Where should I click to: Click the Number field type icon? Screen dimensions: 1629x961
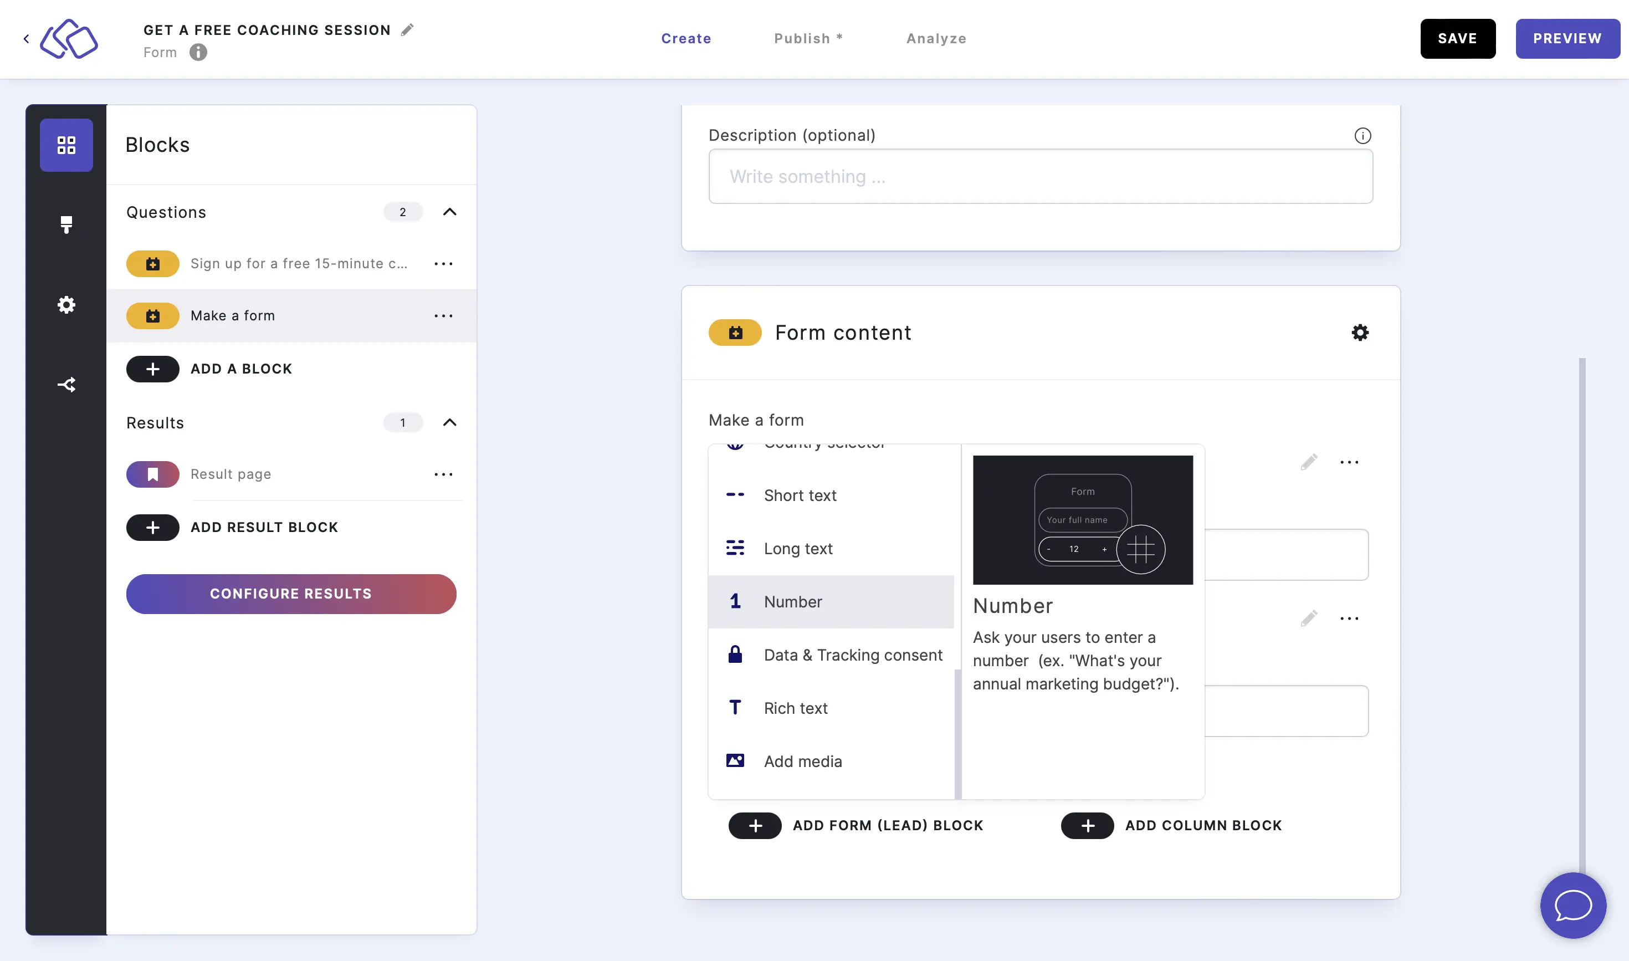(735, 601)
